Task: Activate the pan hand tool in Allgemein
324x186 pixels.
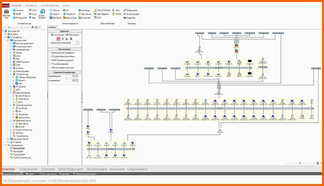Action: (x=58, y=39)
